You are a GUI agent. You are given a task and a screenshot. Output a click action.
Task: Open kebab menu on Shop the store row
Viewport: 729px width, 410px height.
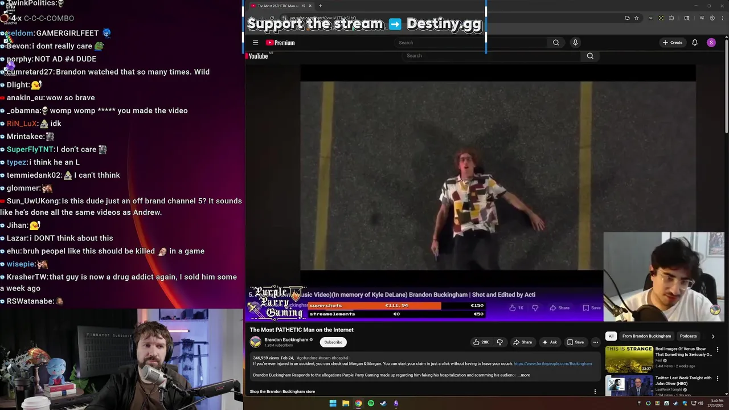595,392
